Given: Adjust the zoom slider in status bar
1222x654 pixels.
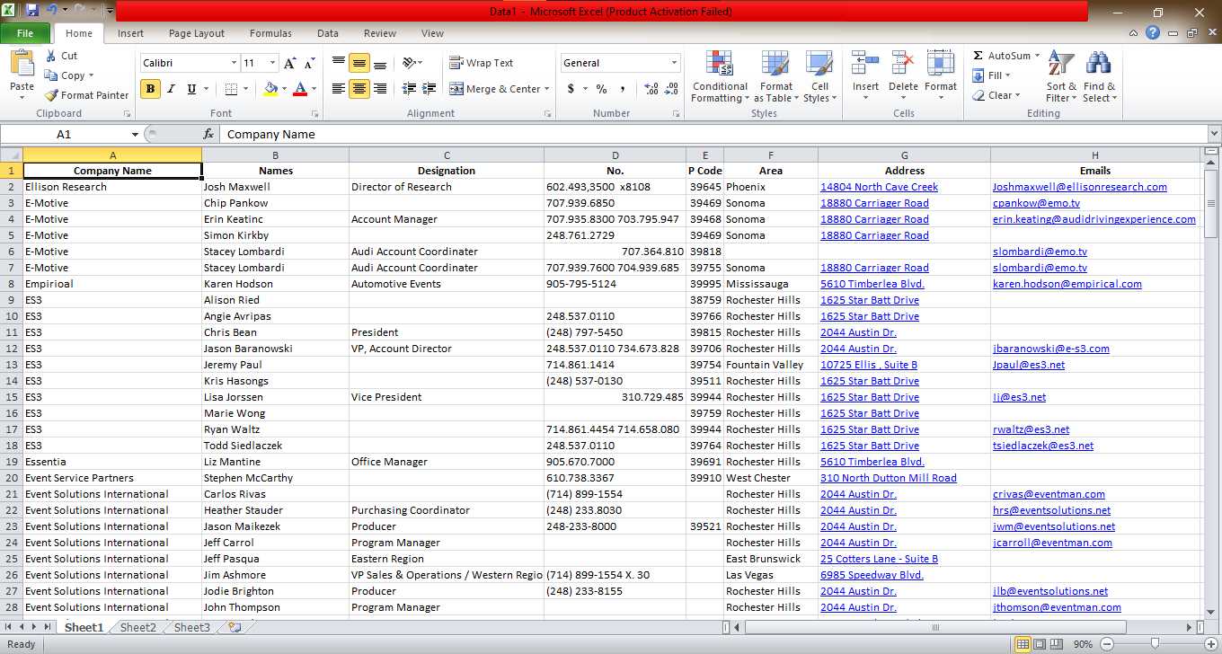Looking at the screenshot, I should click(x=1156, y=644).
